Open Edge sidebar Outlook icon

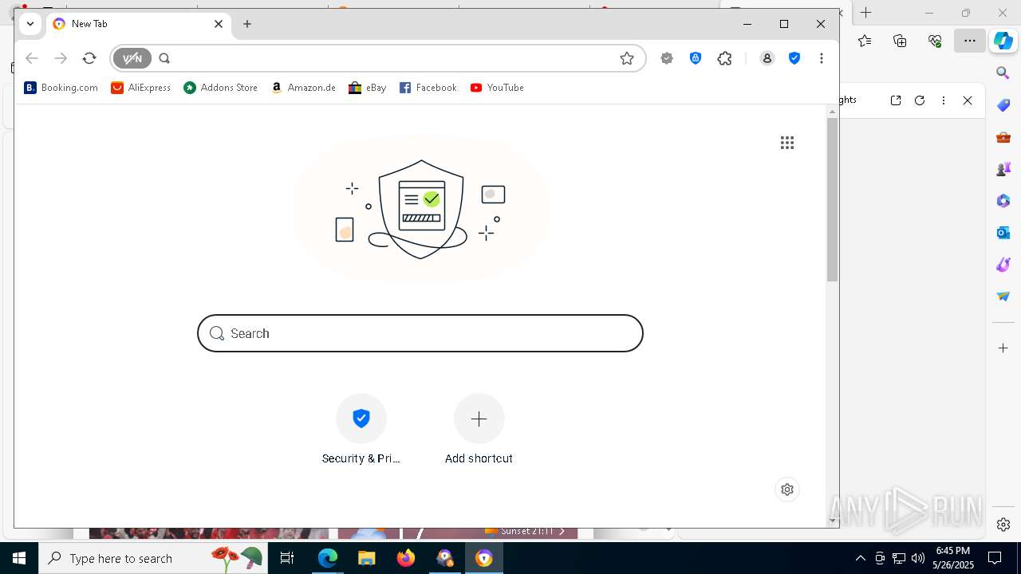click(1003, 233)
